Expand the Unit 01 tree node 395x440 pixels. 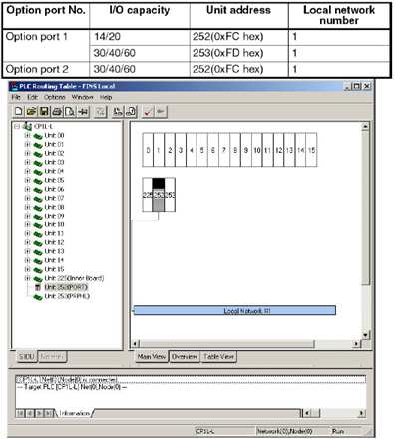(x=28, y=144)
